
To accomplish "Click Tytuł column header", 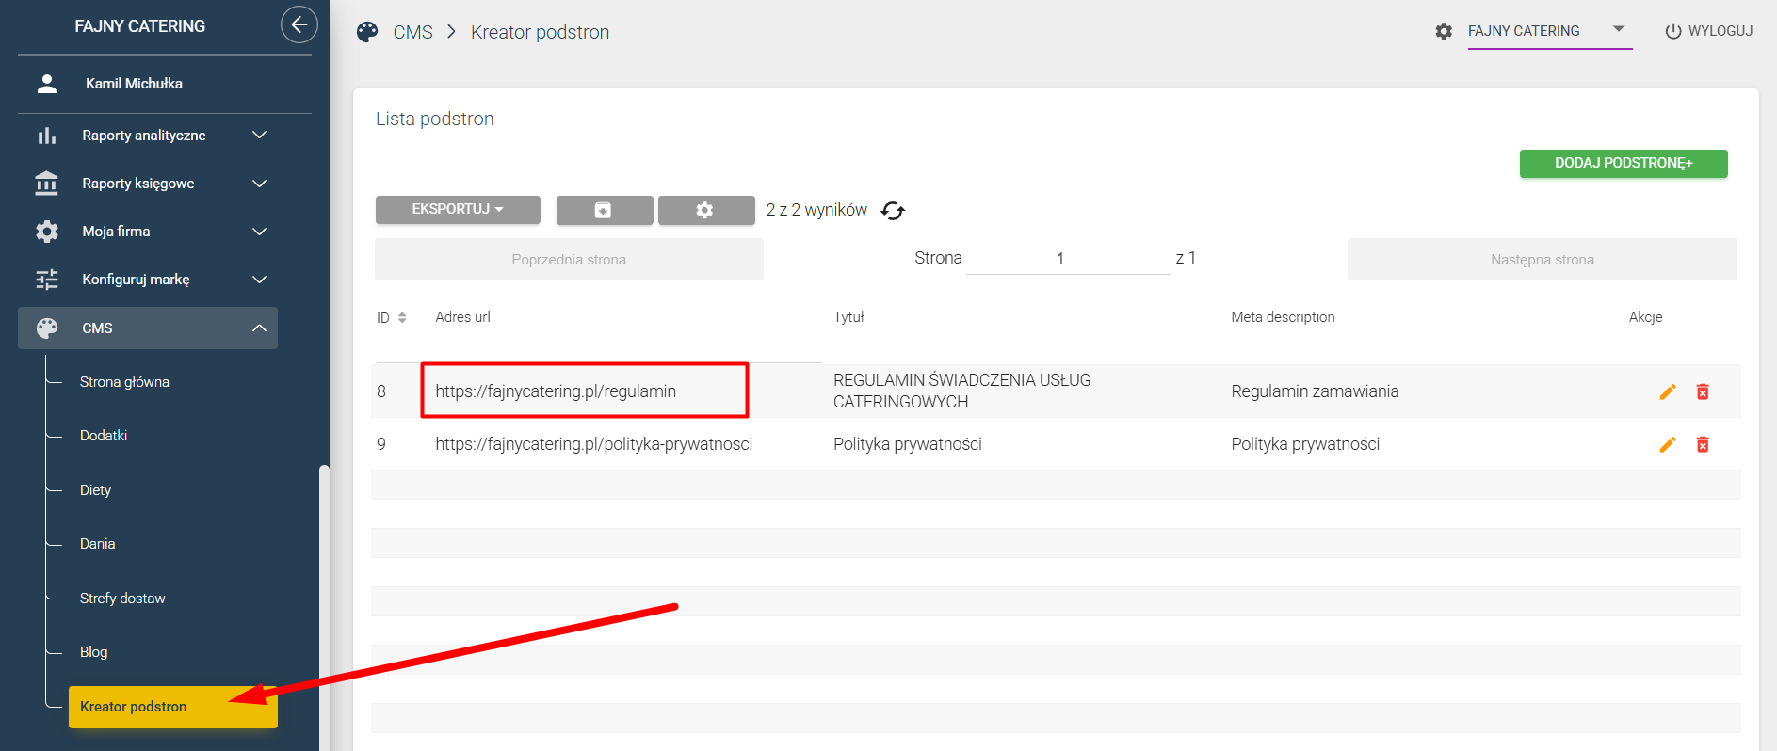I will 848,317.
